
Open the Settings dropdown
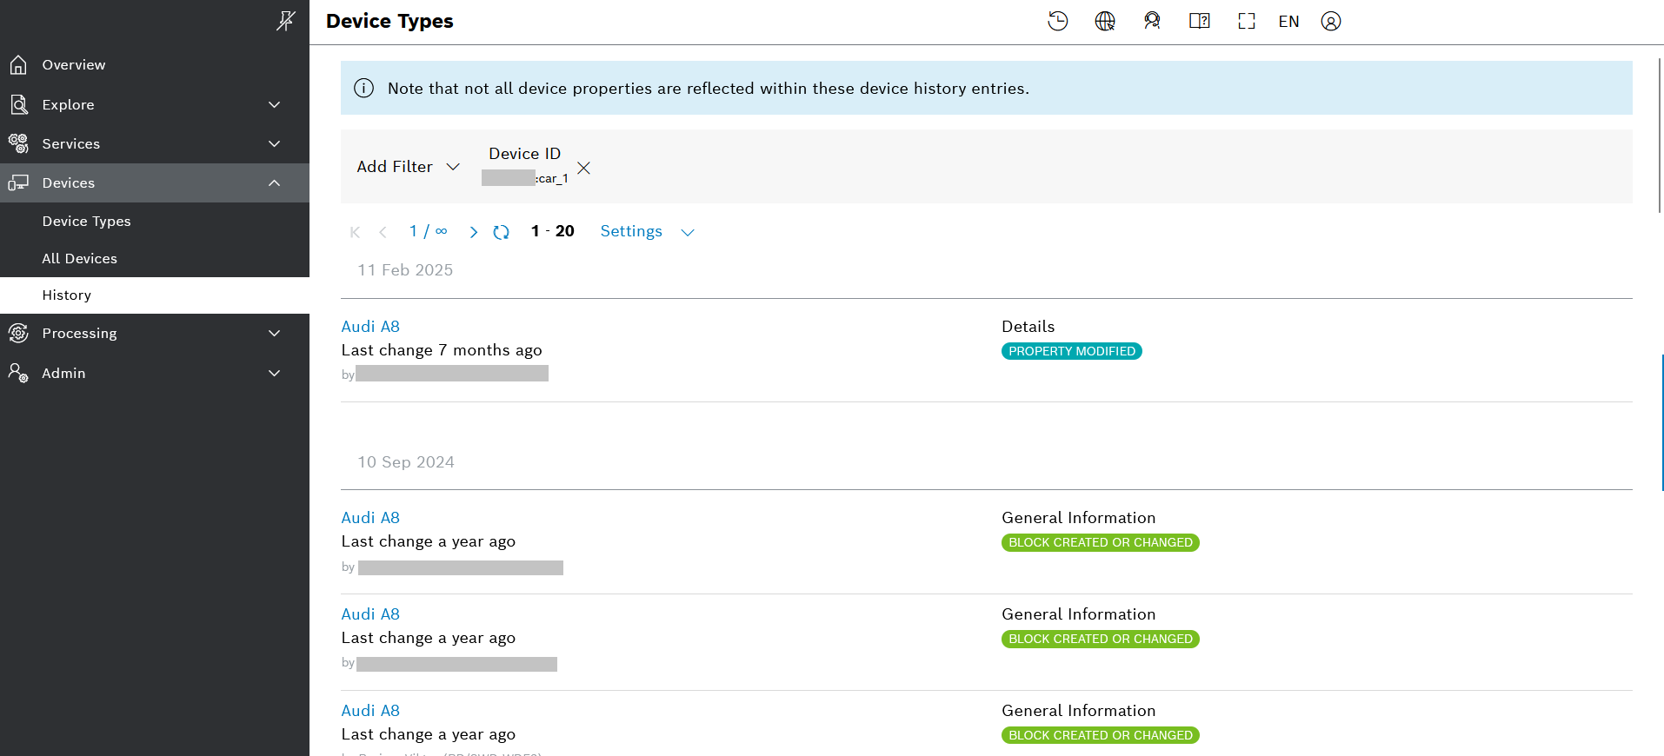click(x=647, y=232)
